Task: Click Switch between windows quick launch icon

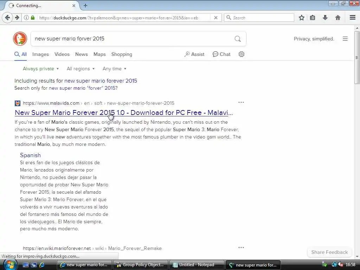Action: pos(34,265)
